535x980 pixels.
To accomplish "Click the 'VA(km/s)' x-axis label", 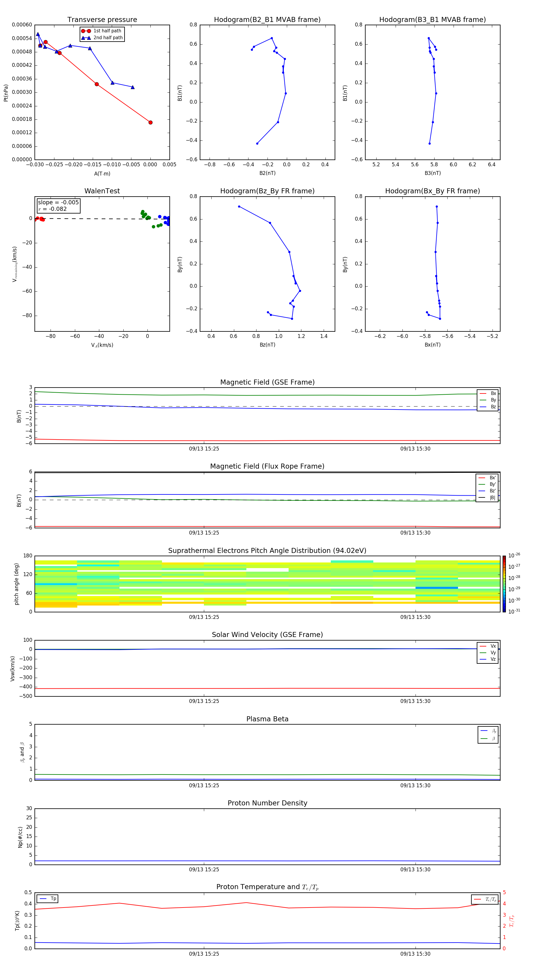I will pos(102,345).
